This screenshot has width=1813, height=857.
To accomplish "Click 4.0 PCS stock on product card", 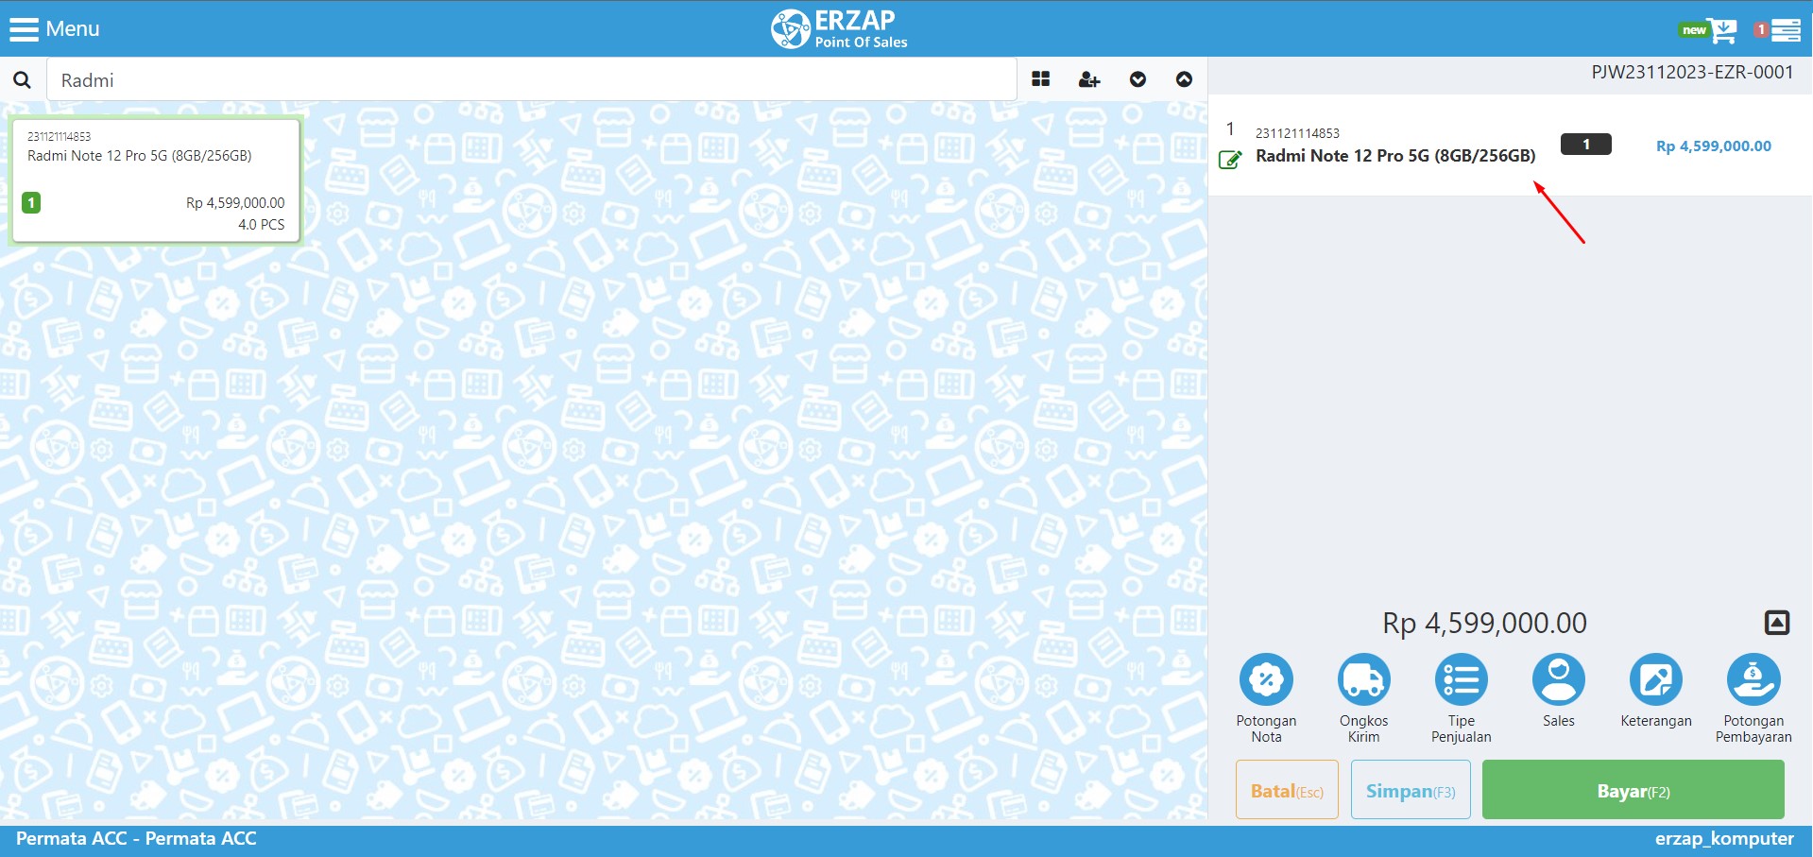I will (x=261, y=225).
